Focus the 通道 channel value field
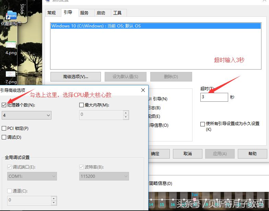The width and height of the screenshot is (269, 211). pos(29,201)
